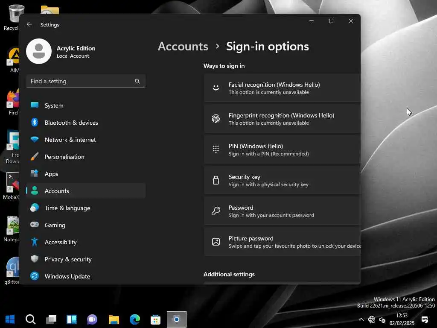
Task: Open taskbar Search
Action: tap(30, 319)
